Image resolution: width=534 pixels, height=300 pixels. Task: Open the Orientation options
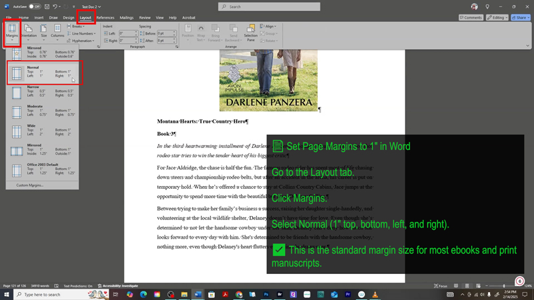click(29, 33)
